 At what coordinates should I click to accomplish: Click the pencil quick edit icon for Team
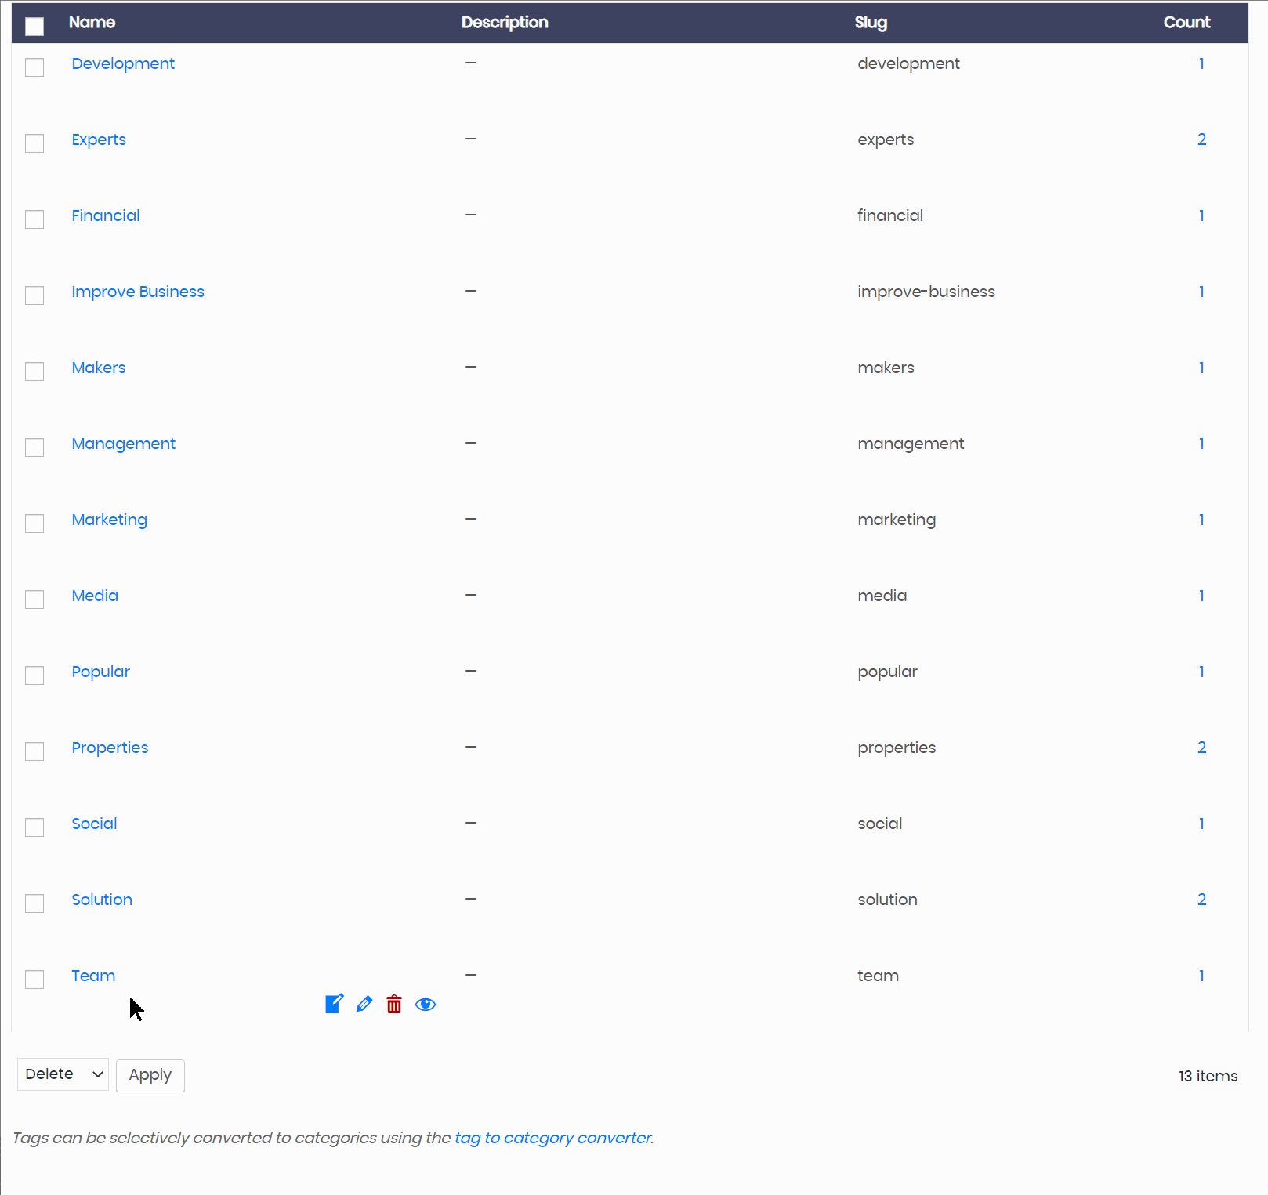[x=364, y=1004]
